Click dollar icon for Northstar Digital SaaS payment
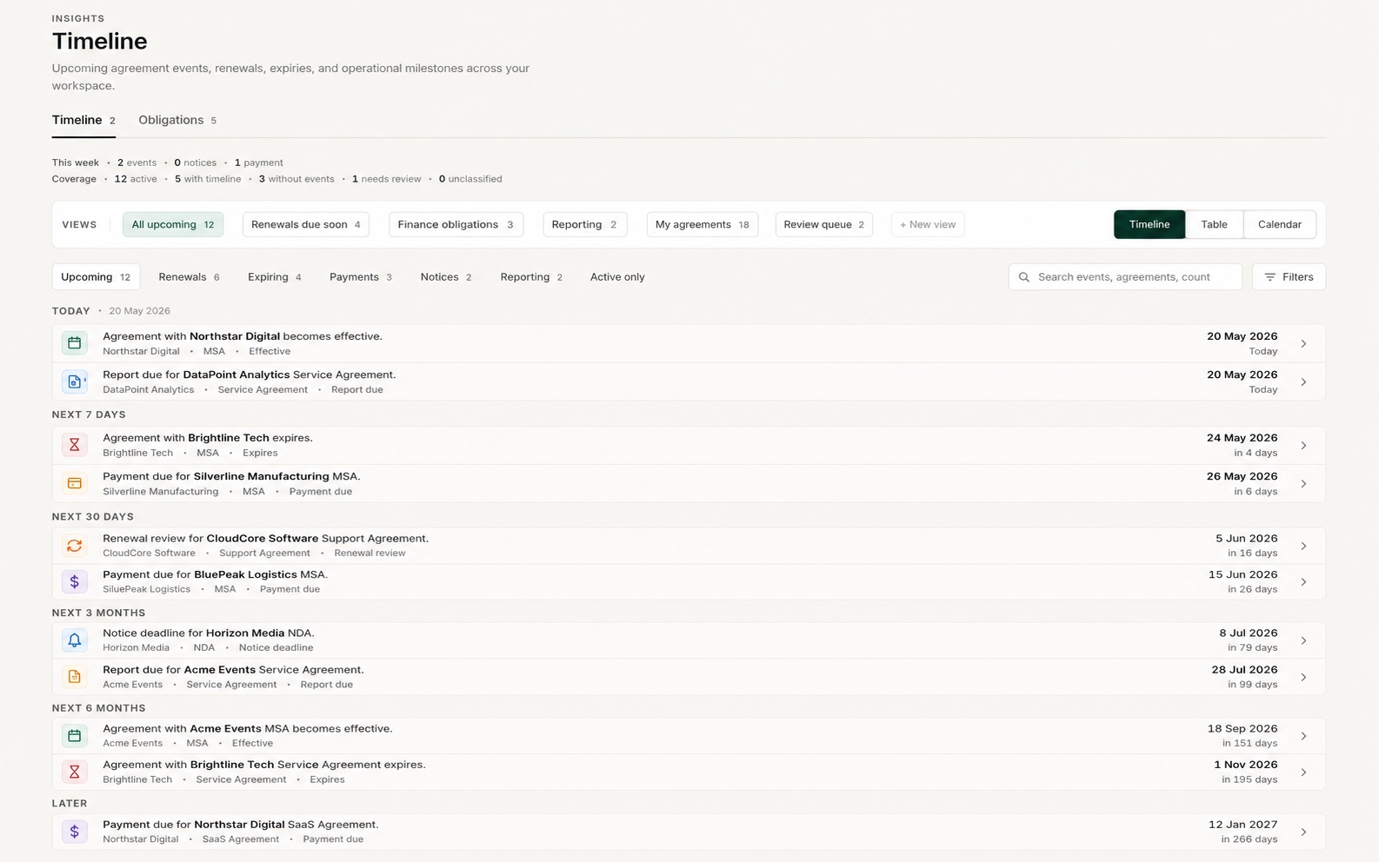Screen dimensions: 1379x862 pos(75,832)
